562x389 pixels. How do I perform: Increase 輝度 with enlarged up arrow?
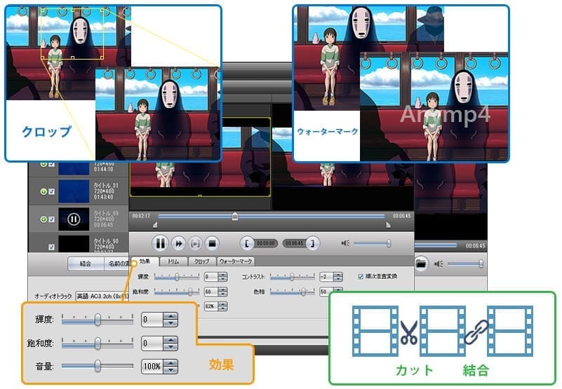tap(170, 316)
